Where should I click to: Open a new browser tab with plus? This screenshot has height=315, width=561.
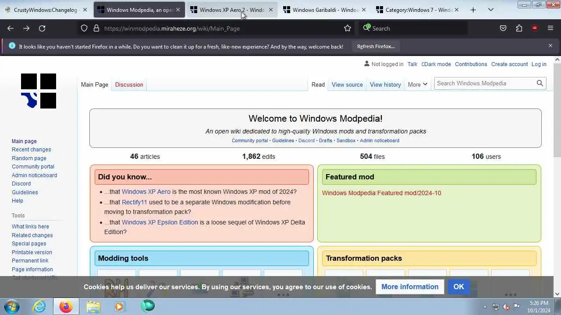473,10
